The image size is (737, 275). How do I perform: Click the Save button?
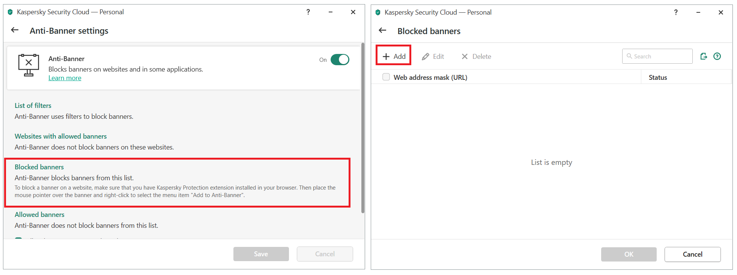tap(261, 254)
